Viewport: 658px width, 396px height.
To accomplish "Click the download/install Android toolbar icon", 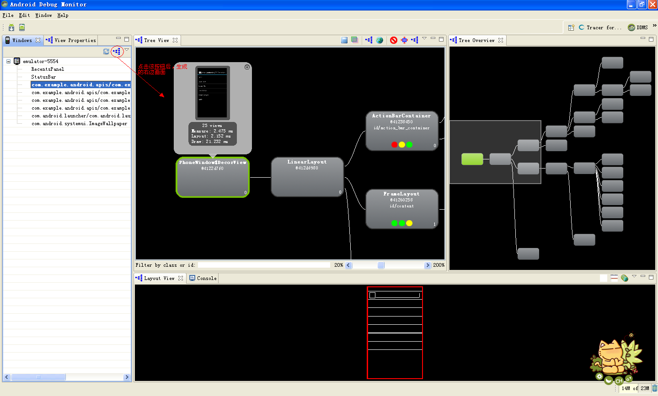I will point(11,27).
